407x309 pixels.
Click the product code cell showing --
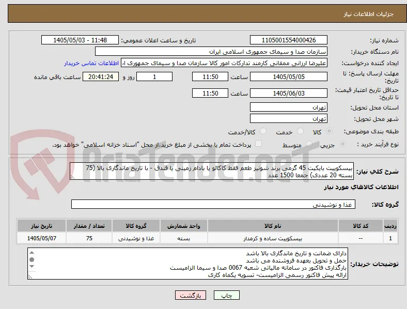coord(361,238)
